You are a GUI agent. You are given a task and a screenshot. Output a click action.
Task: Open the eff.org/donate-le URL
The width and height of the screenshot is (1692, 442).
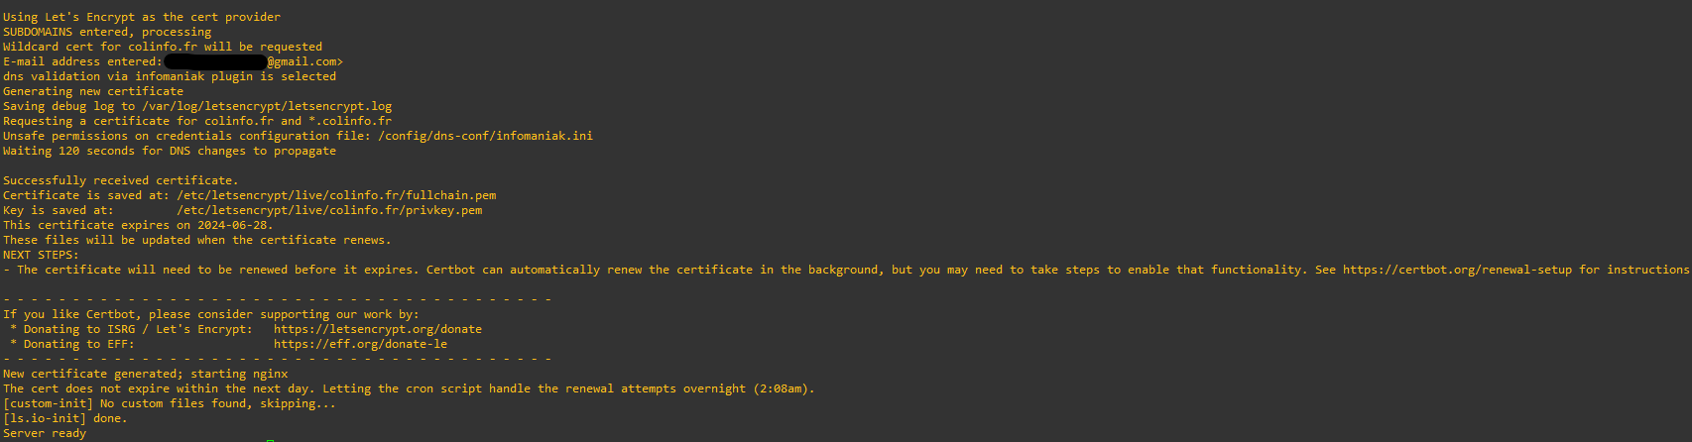click(360, 344)
